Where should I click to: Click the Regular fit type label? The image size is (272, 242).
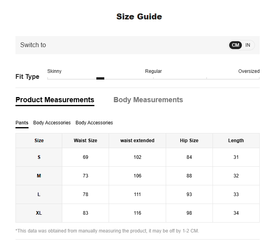[153, 71]
